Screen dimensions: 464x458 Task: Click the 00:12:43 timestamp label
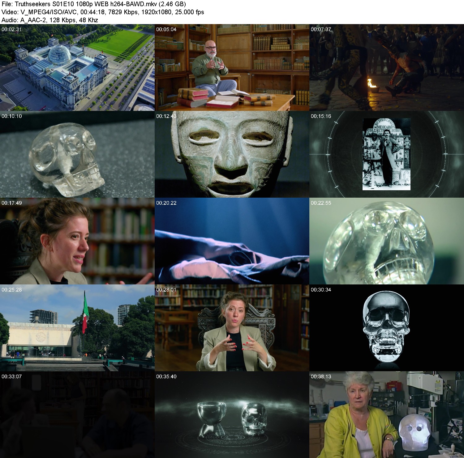(166, 116)
